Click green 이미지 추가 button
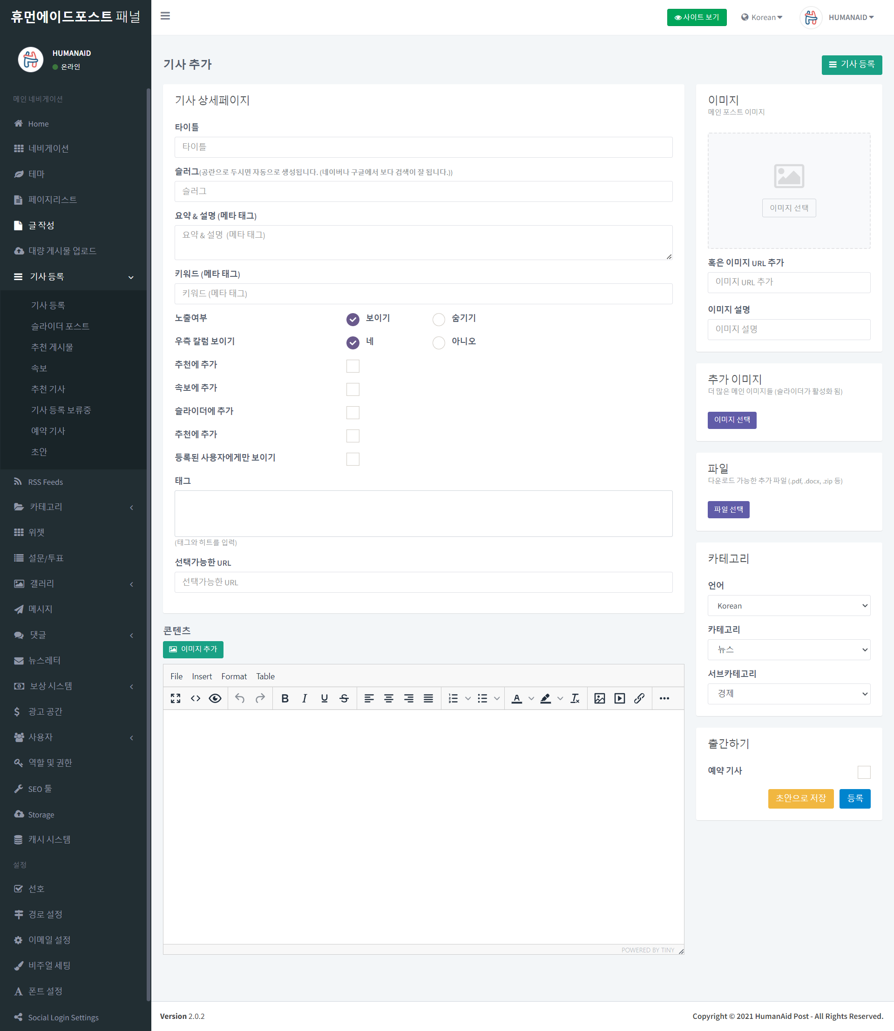Image resolution: width=894 pixels, height=1031 pixels. click(x=193, y=649)
